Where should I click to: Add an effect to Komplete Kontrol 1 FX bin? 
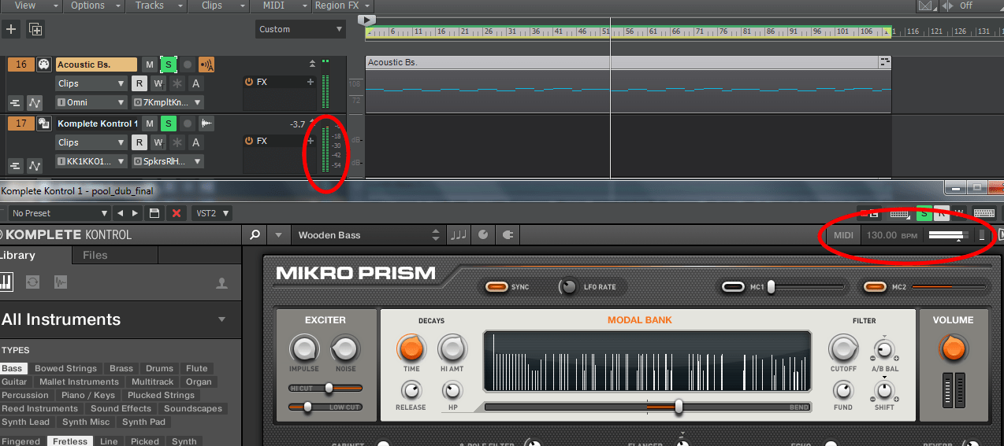[310, 141]
